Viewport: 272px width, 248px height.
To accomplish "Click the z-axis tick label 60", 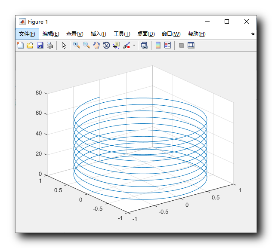I will click(39, 113).
